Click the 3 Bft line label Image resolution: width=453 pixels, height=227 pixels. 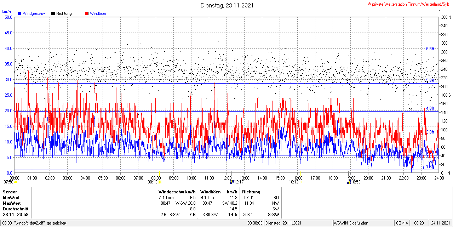click(430, 132)
